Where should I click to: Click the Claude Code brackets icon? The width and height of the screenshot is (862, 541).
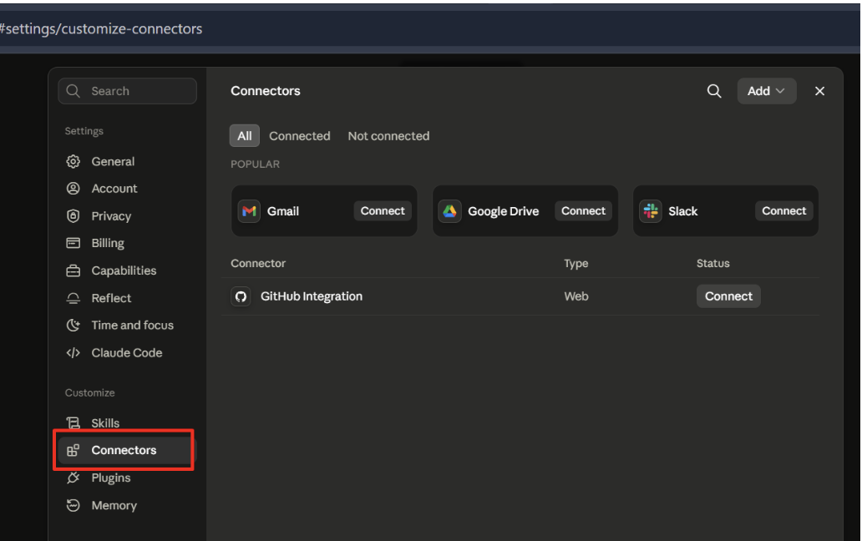click(74, 352)
